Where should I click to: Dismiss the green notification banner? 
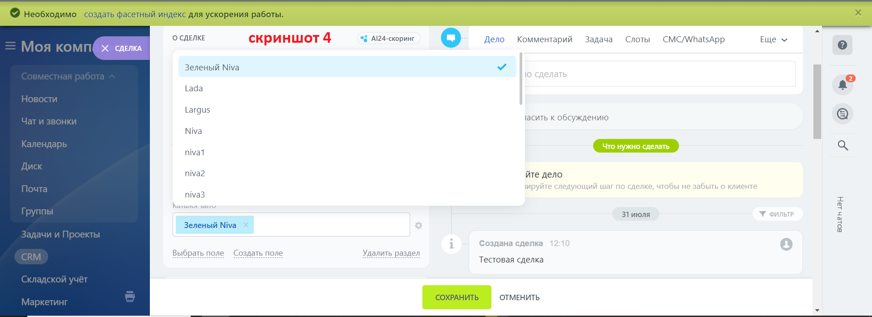858,13
